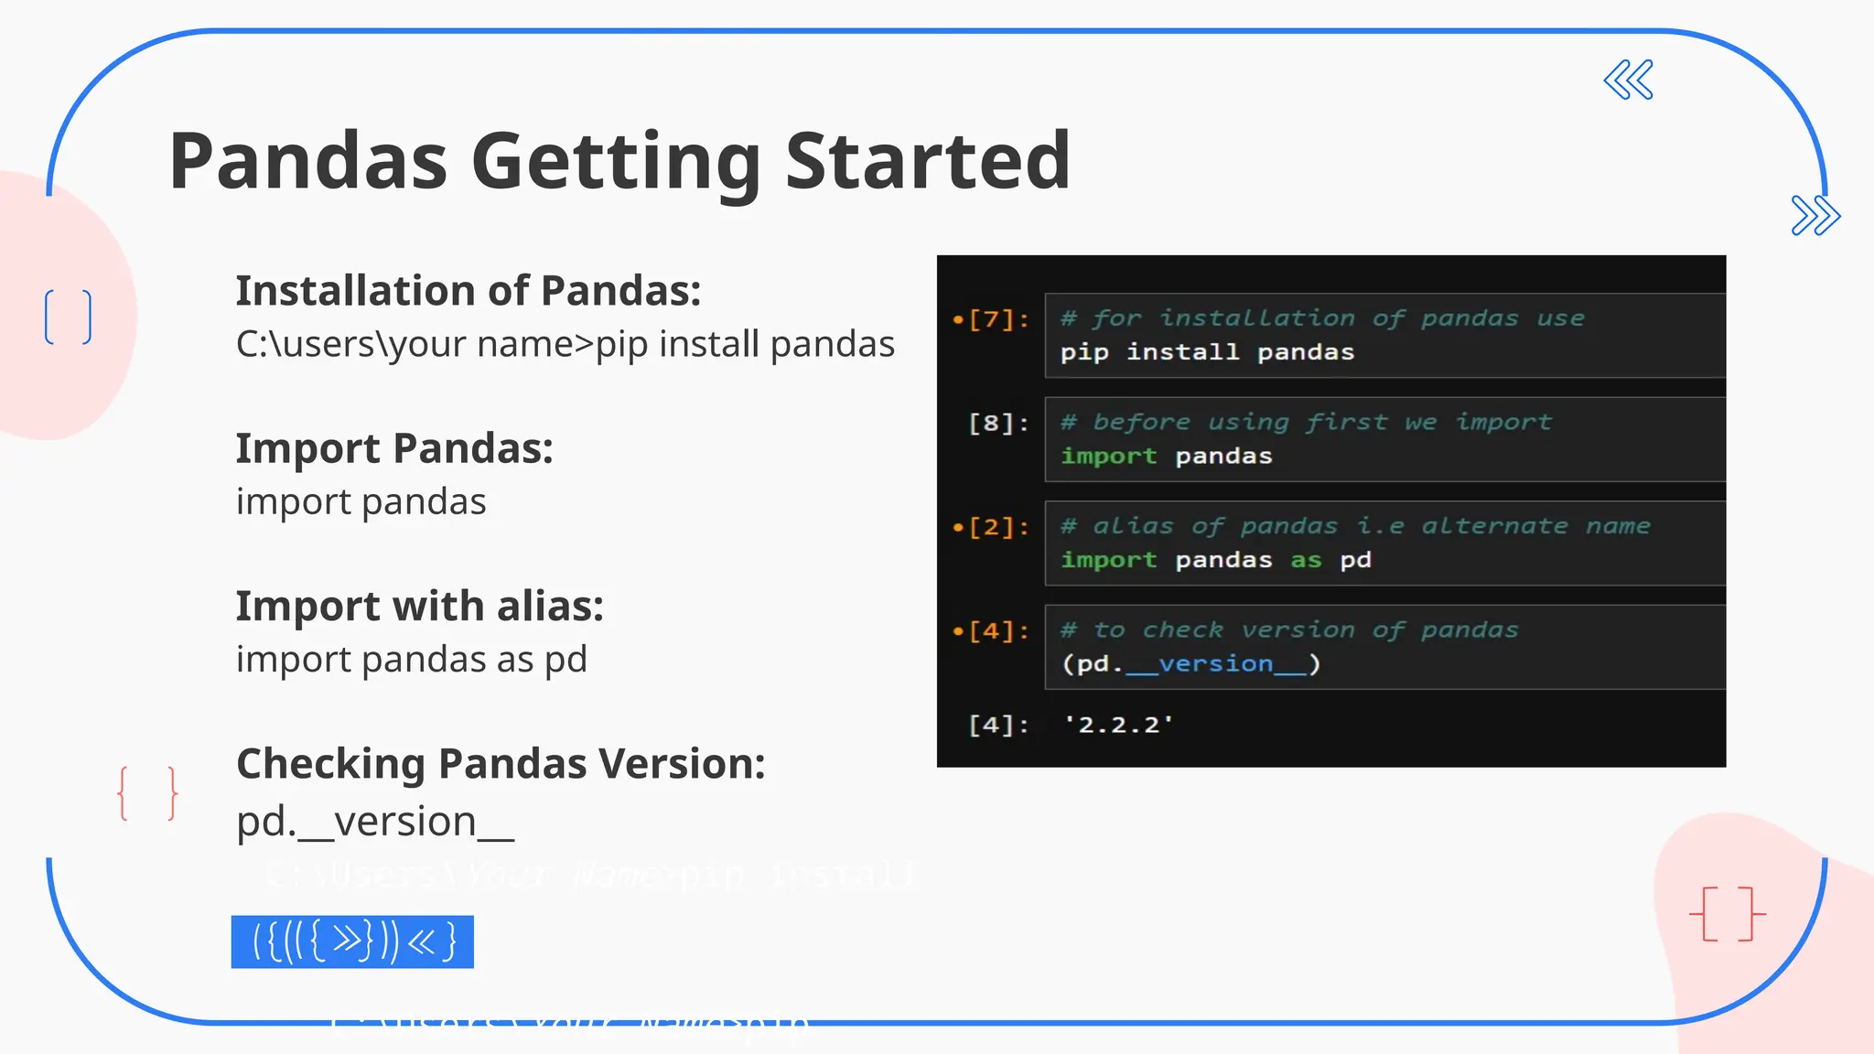Click the orange dot beside cell [7]
Viewport: 1874px width, 1054px height.
[958, 319]
